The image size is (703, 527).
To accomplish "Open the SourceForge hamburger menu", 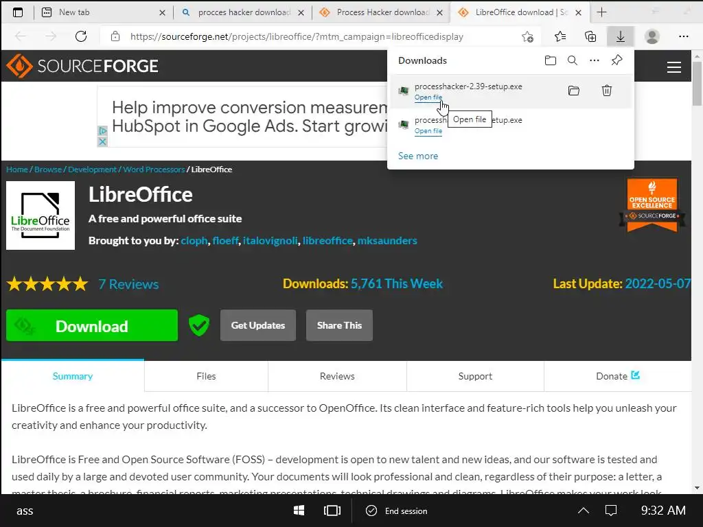I will 674,67.
